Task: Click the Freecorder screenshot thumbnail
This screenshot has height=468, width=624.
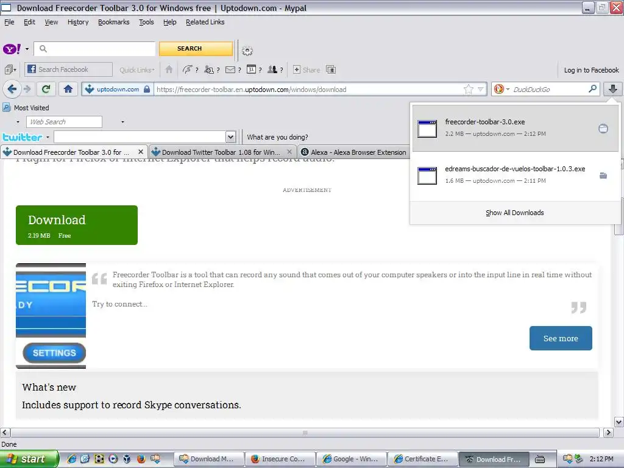Action: pyautogui.click(x=51, y=316)
